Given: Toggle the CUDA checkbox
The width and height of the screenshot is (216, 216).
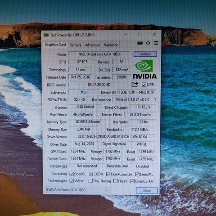Looking at the screenshot, I should [91, 174].
